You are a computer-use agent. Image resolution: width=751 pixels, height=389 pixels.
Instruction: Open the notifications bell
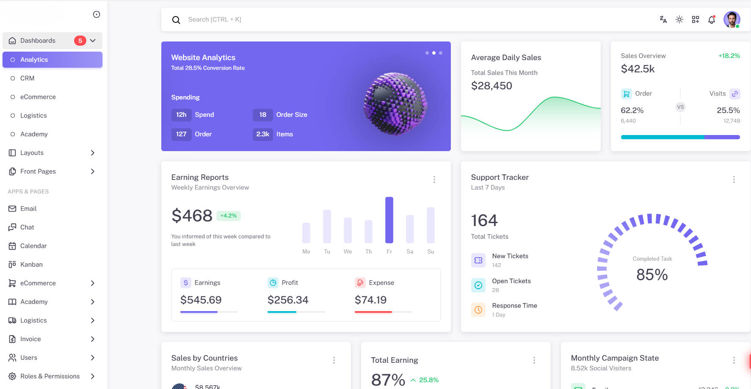pyautogui.click(x=711, y=19)
